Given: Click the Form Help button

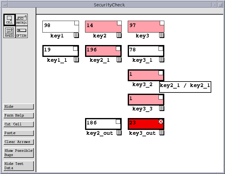Looking at the screenshot, I should 19,115.
